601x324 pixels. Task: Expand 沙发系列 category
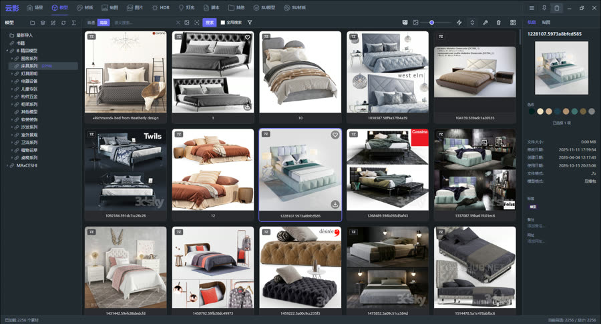click(x=12, y=127)
